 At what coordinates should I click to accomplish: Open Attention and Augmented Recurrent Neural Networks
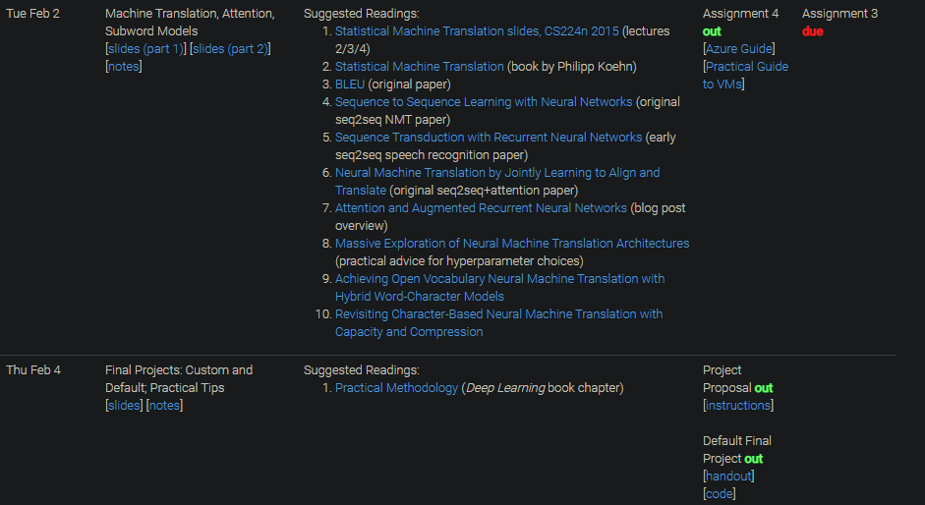(x=481, y=208)
